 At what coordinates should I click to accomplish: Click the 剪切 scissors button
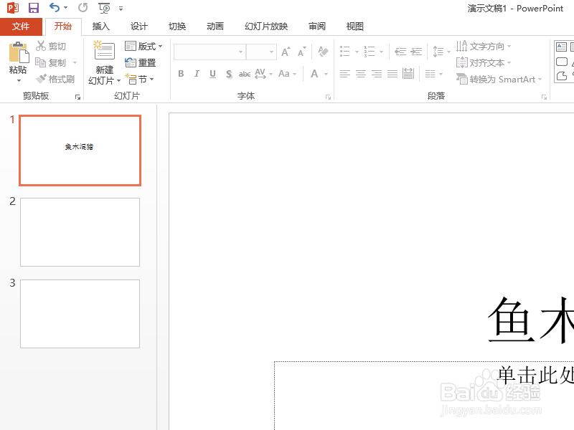pos(51,46)
